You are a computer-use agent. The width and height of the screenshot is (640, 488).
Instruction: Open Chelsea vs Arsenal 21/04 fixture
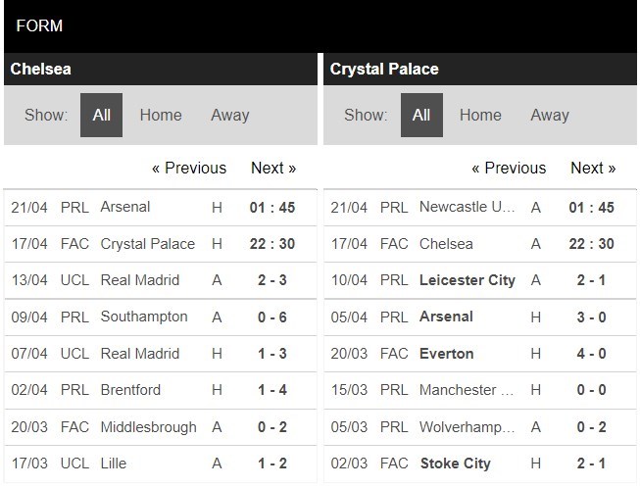[x=161, y=208]
